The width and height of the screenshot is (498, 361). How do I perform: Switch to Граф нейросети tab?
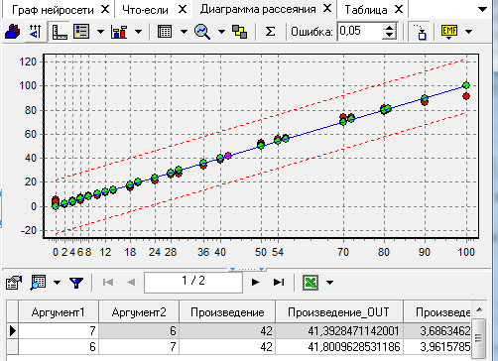click(x=53, y=10)
